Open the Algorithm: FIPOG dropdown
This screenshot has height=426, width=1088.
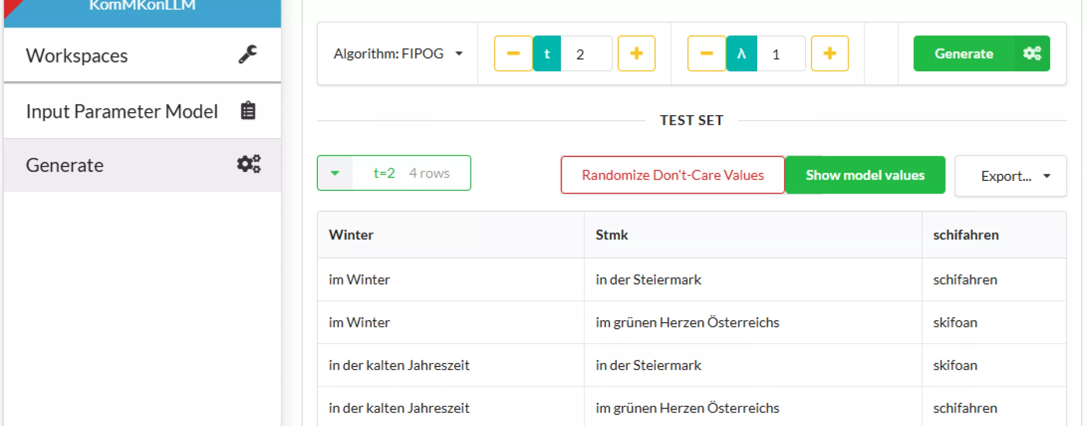(397, 53)
